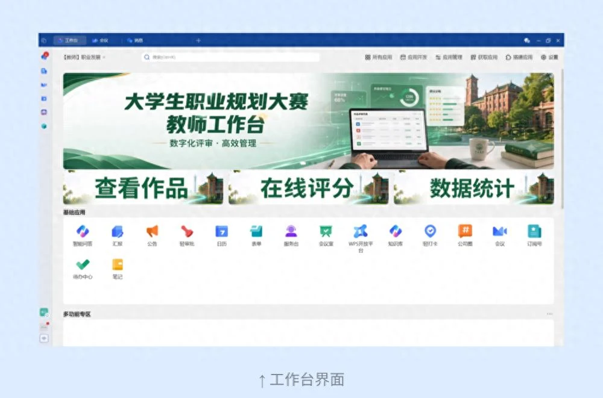Image resolution: width=603 pixels, height=398 pixels.
Task: Open the 会议 video camera app
Action: [499, 235]
